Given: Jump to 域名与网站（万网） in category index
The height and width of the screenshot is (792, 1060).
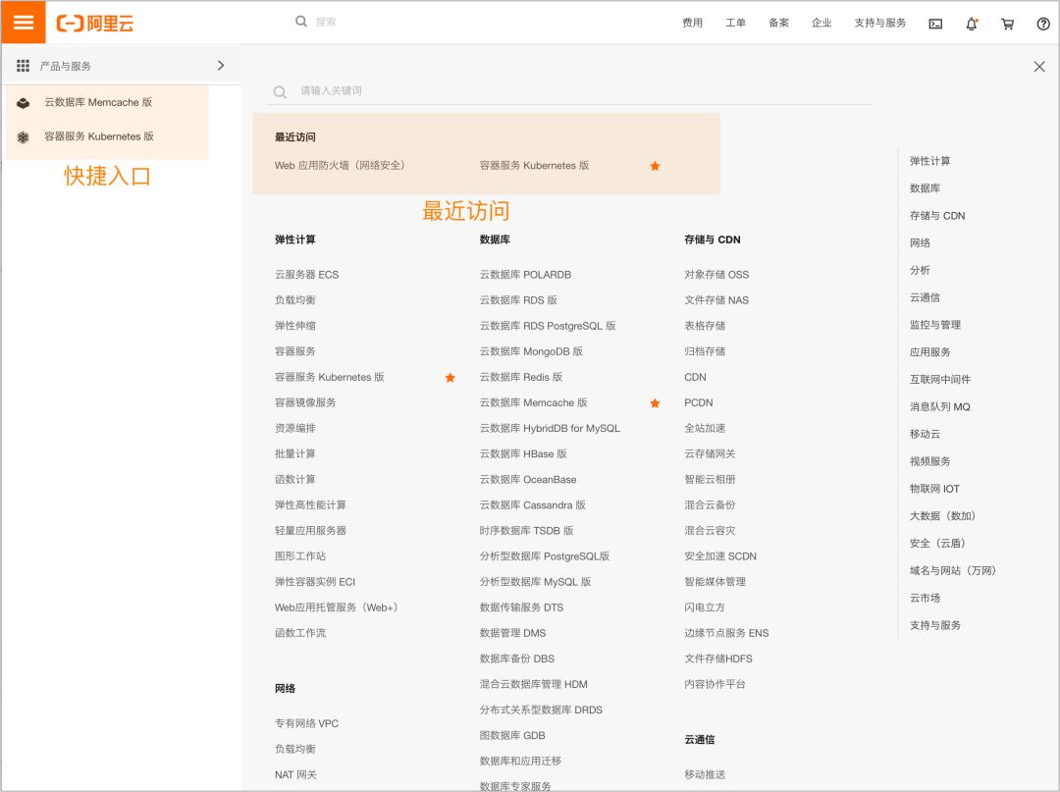Looking at the screenshot, I should click(x=952, y=570).
